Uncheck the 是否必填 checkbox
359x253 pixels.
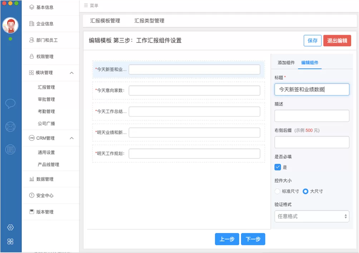coord(277,167)
